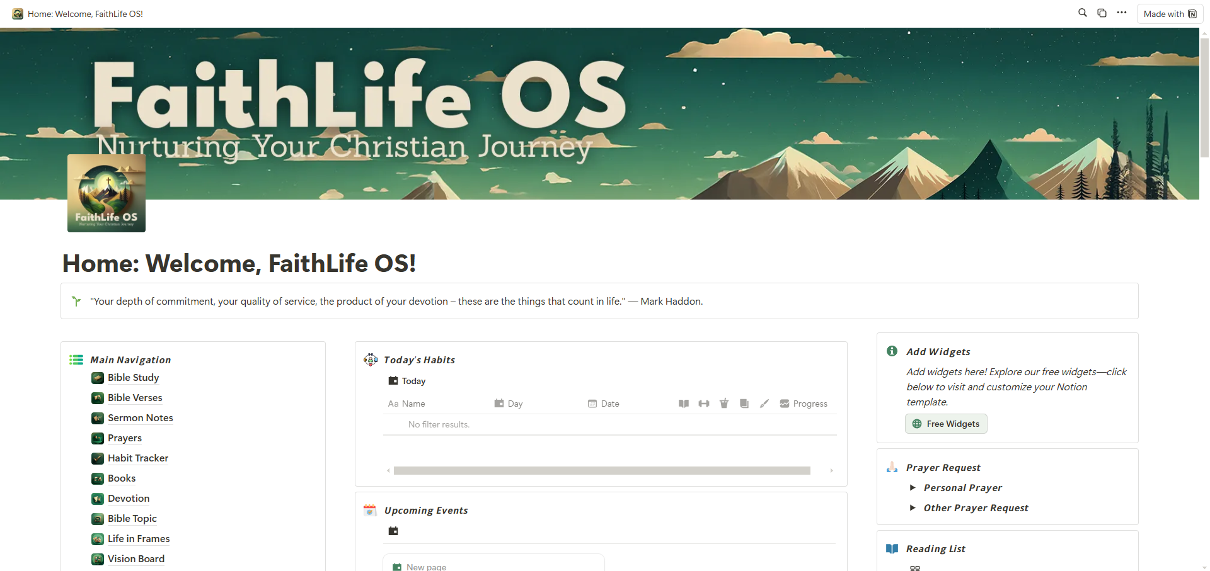Click the book icon column header
Image resolution: width=1210 pixels, height=571 pixels.
[x=684, y=404]
